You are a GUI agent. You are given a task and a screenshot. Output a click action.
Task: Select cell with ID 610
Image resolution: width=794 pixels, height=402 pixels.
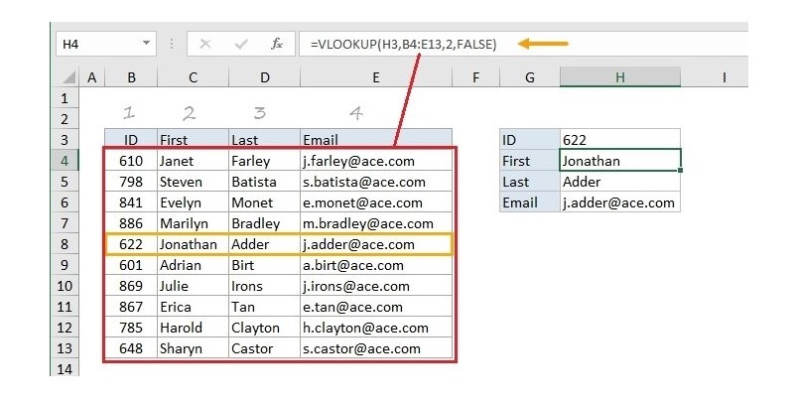[131, 161]
